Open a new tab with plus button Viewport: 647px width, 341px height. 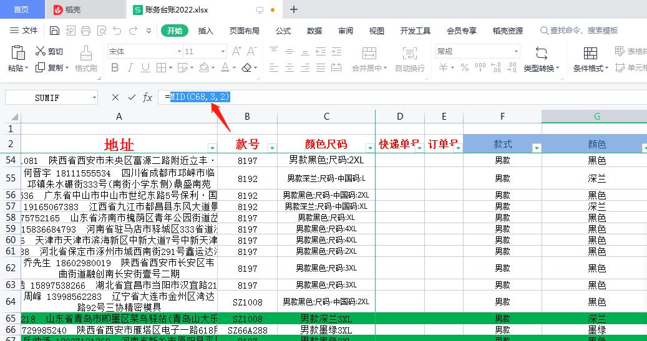(293, 9)
